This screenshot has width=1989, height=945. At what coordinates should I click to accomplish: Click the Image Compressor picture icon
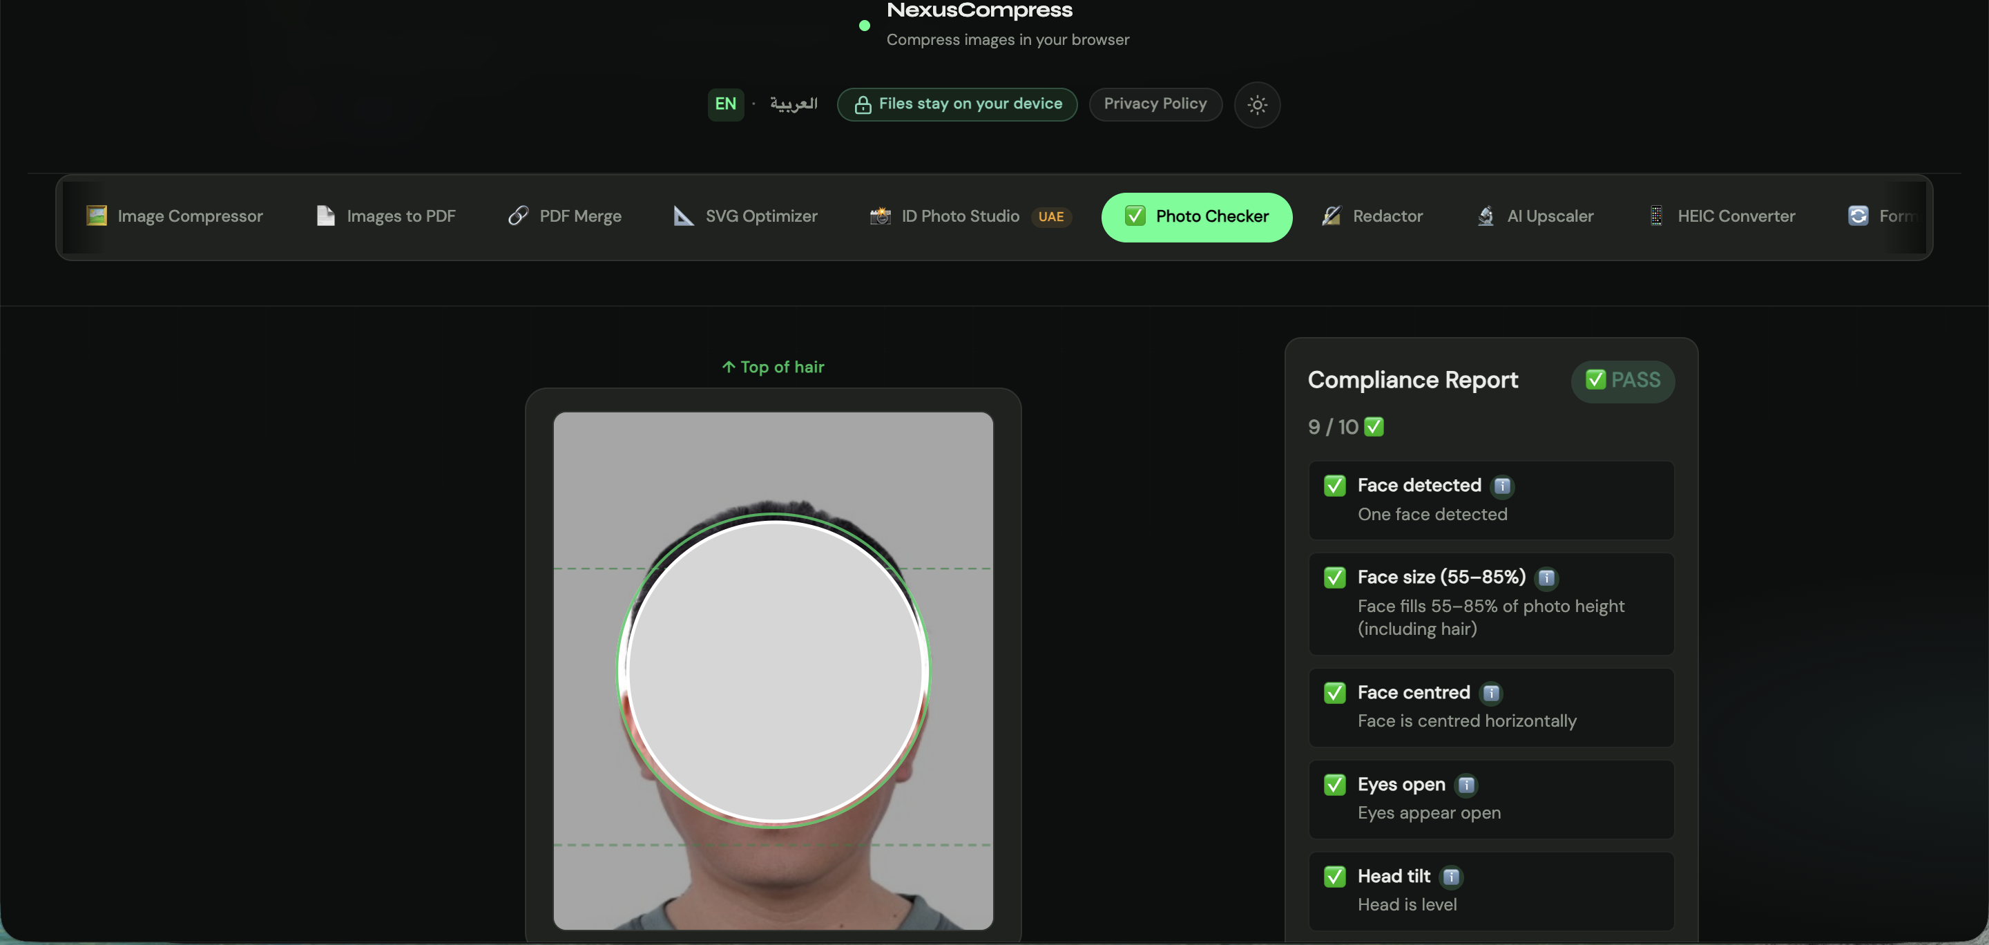pyautogui.click(x=97, y=216)
